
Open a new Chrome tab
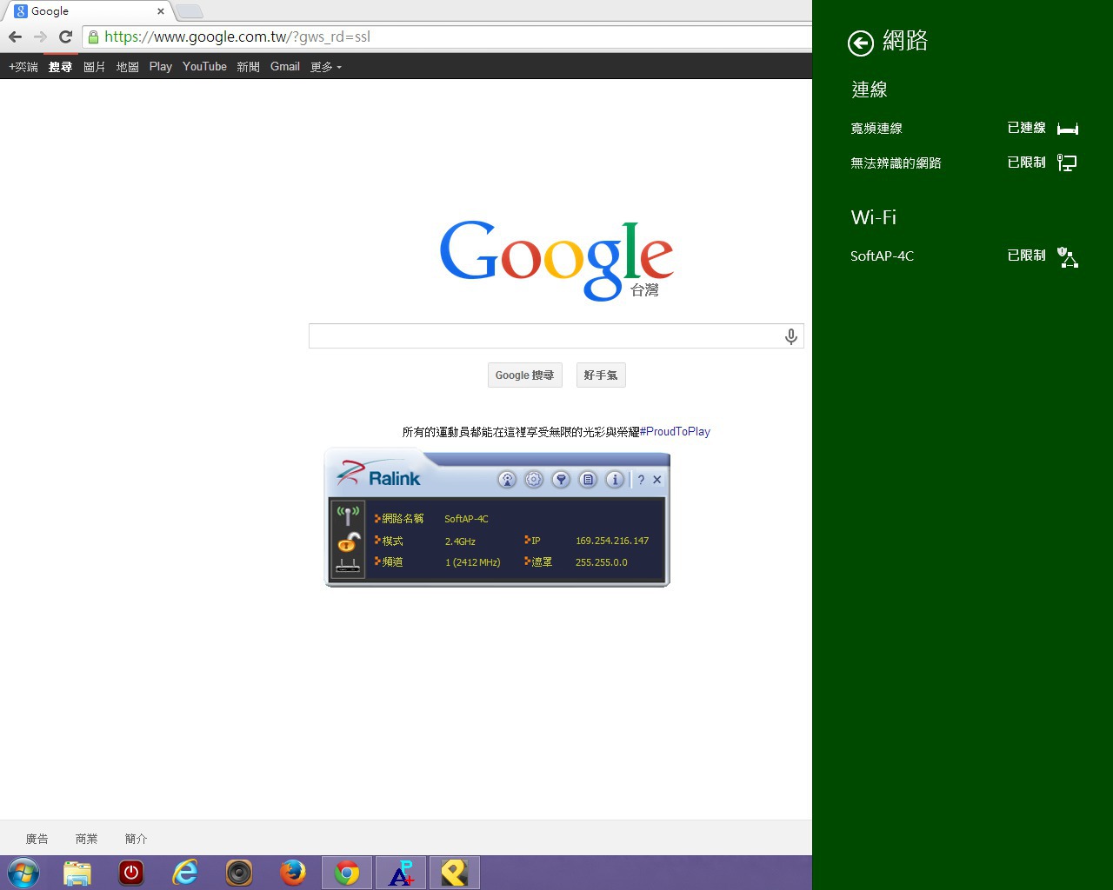(x=190, y=11)
